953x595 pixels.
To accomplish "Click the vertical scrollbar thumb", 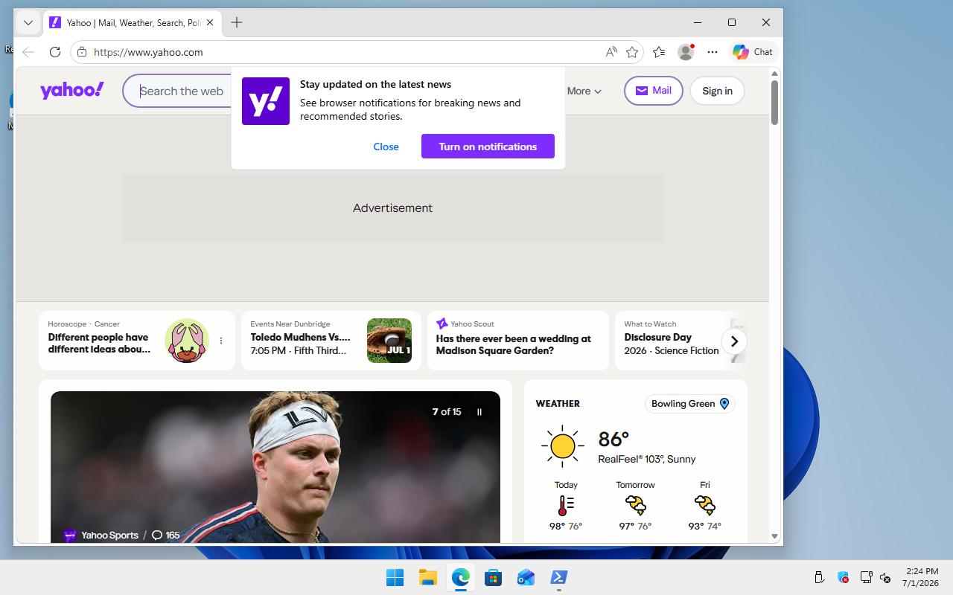I will (774, 102).
